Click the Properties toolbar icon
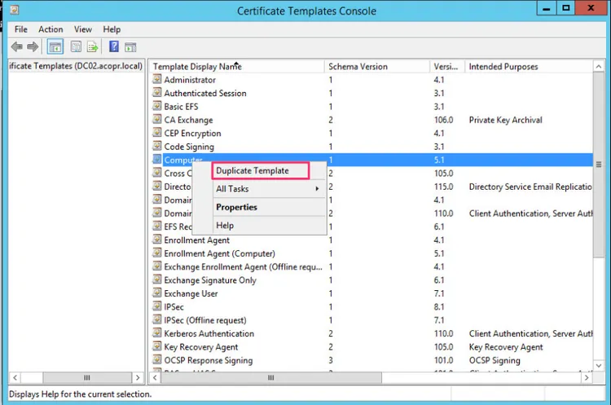611x405 pixels. pyautogui.click(x=76, y=47)
